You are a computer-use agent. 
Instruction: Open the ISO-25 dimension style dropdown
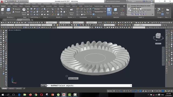tap(65, 22)
